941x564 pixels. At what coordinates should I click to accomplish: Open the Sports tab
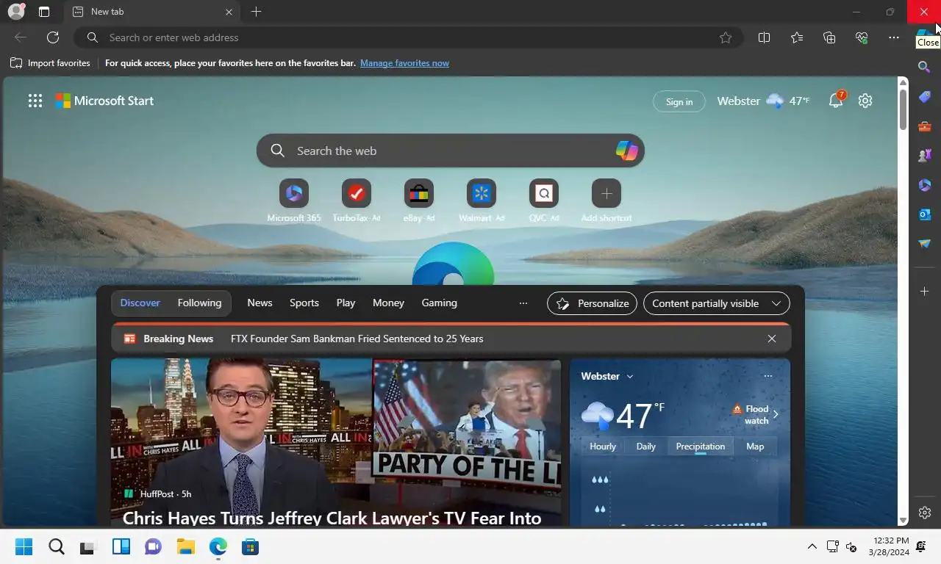pos(304,303)
